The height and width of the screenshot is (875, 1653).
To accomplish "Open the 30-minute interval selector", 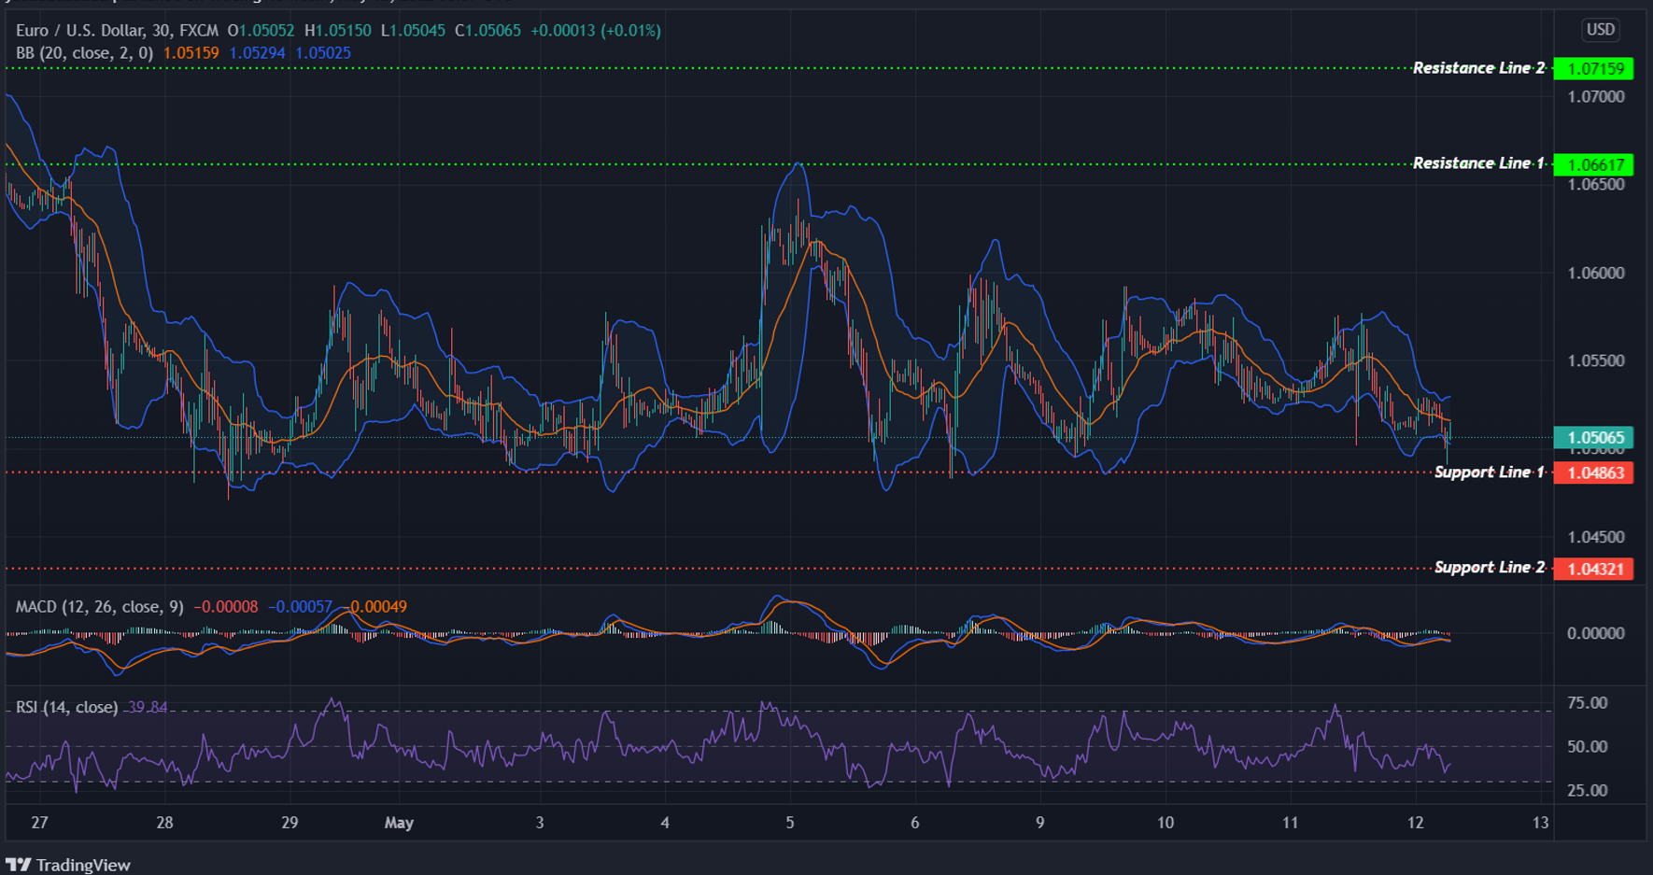I will pos(159,29).
